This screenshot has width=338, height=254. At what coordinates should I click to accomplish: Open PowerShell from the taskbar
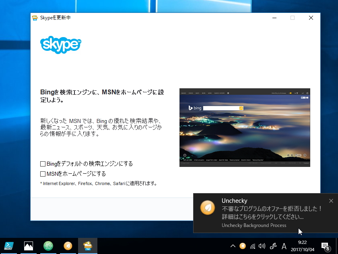coord(9,246)
